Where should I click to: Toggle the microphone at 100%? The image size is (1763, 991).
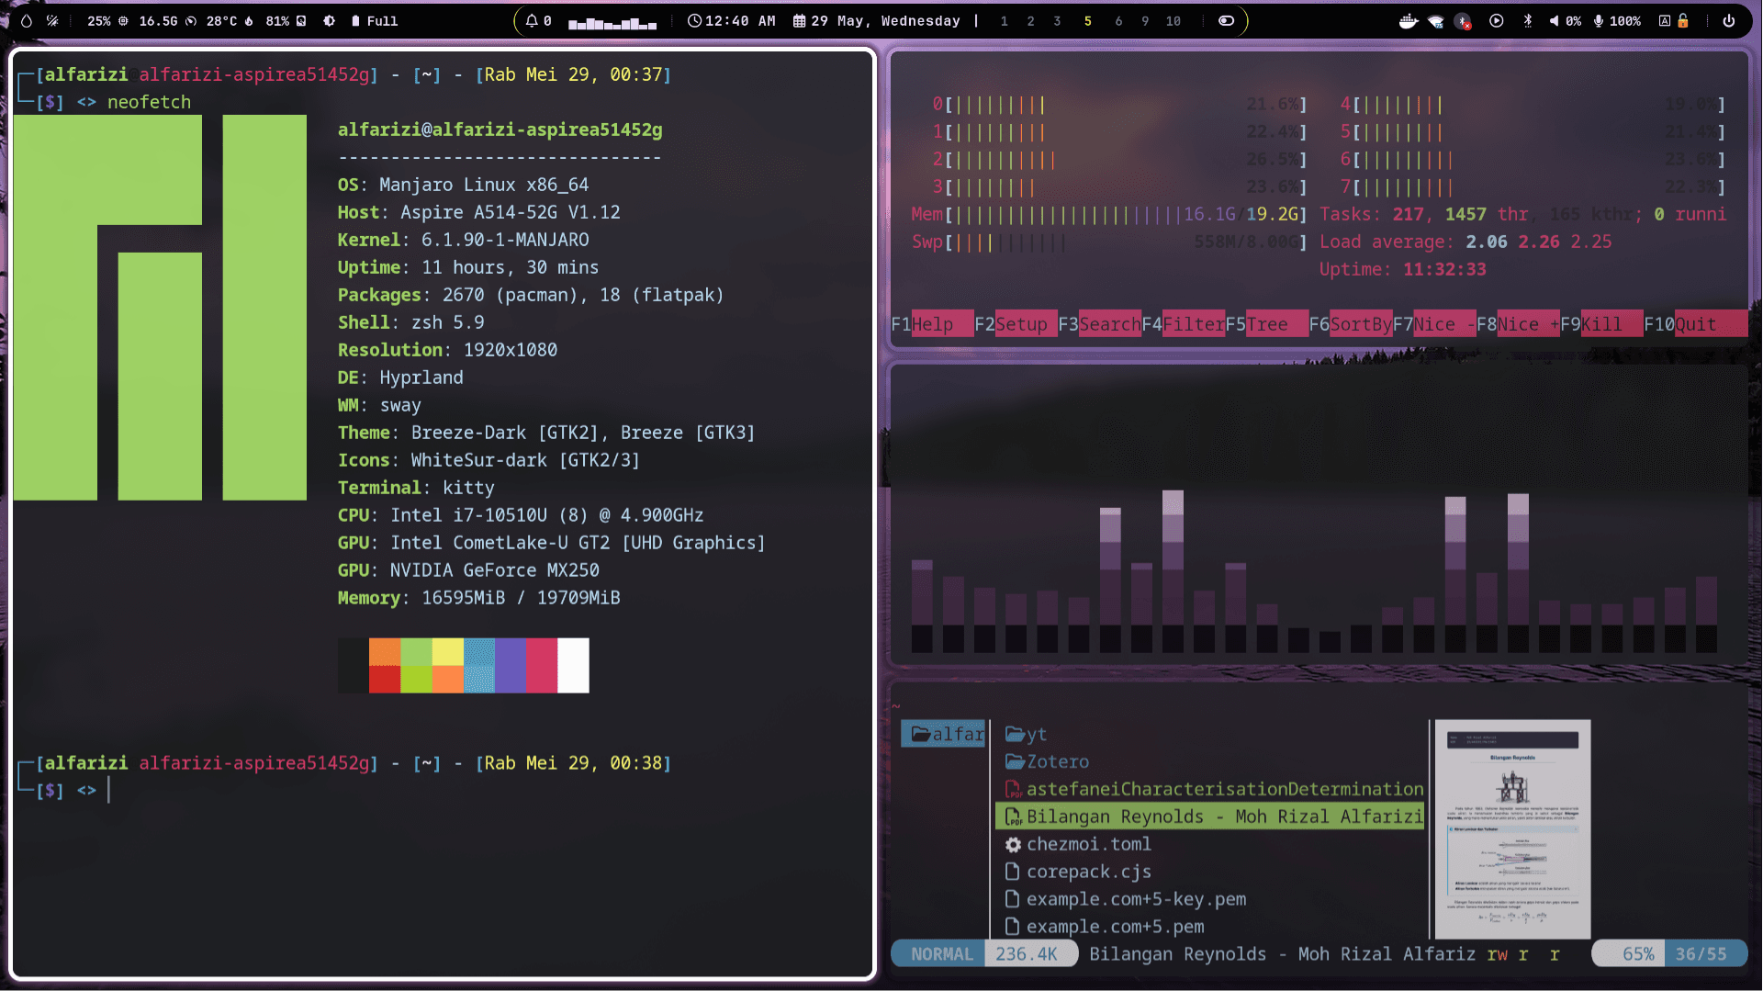point(1617,20)
